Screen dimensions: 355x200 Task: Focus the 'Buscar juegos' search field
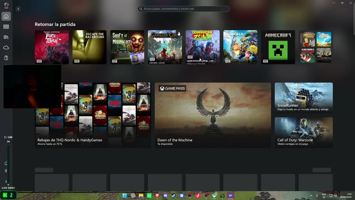[184, 9]
